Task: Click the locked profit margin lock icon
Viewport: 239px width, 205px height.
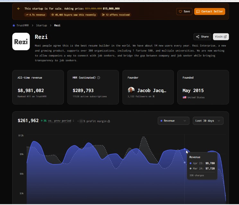Action: [109, 121]
